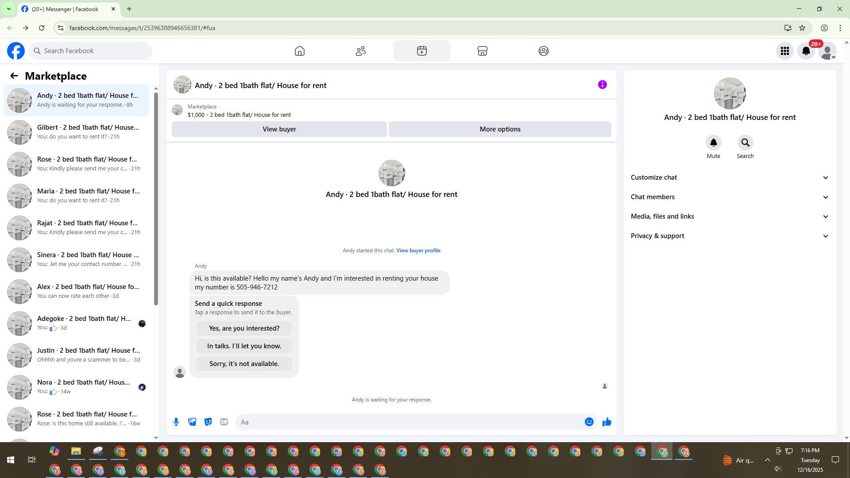
Task: Bookmark this page with the star icon
Action: coord(802,28)
